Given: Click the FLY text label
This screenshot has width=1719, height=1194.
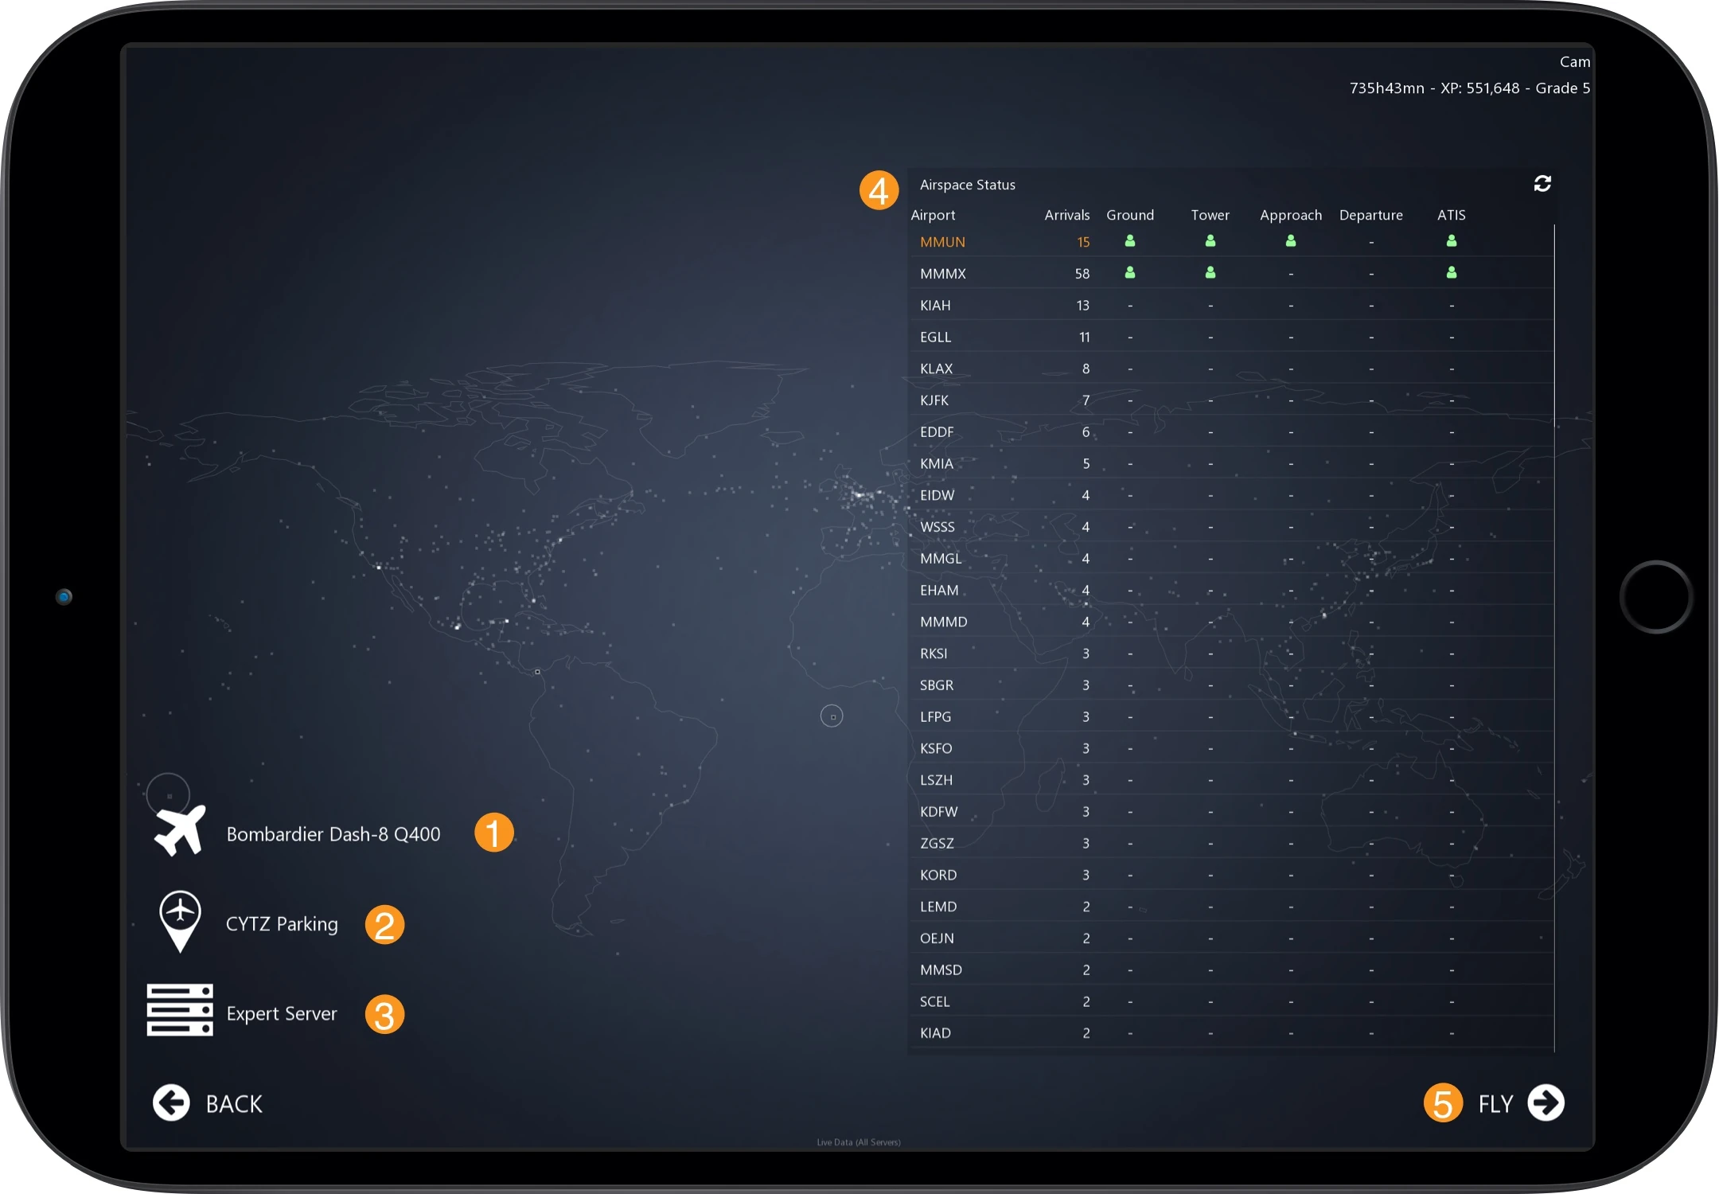Looking at the screenshot, I should point(1495,1104).
